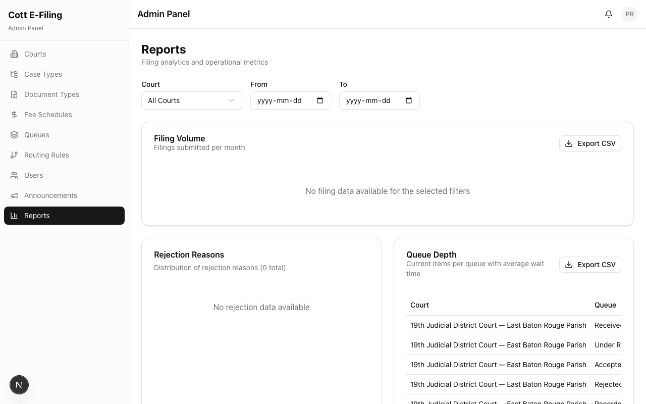The width and height of the screenshot is (646, 404).
Task: Export the Queue Depth table to CSV
Action: [x=590, y=265]
